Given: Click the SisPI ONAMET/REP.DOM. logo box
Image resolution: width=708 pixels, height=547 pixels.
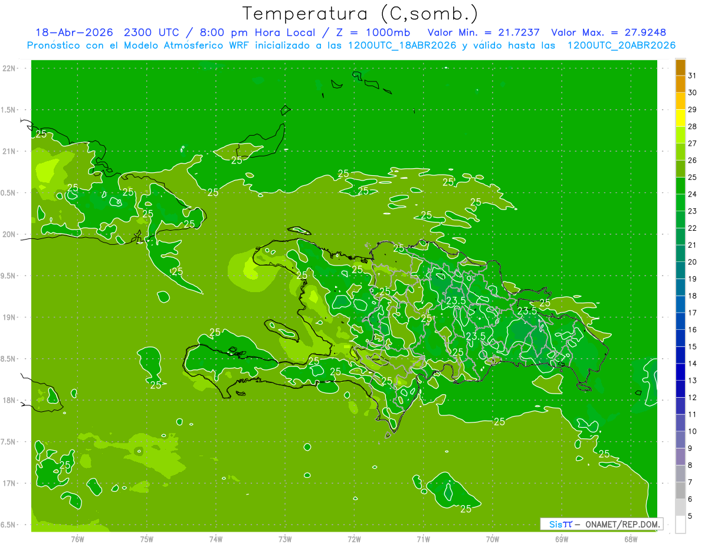Looking at the screenshot, I should click(x=601, y=524).
